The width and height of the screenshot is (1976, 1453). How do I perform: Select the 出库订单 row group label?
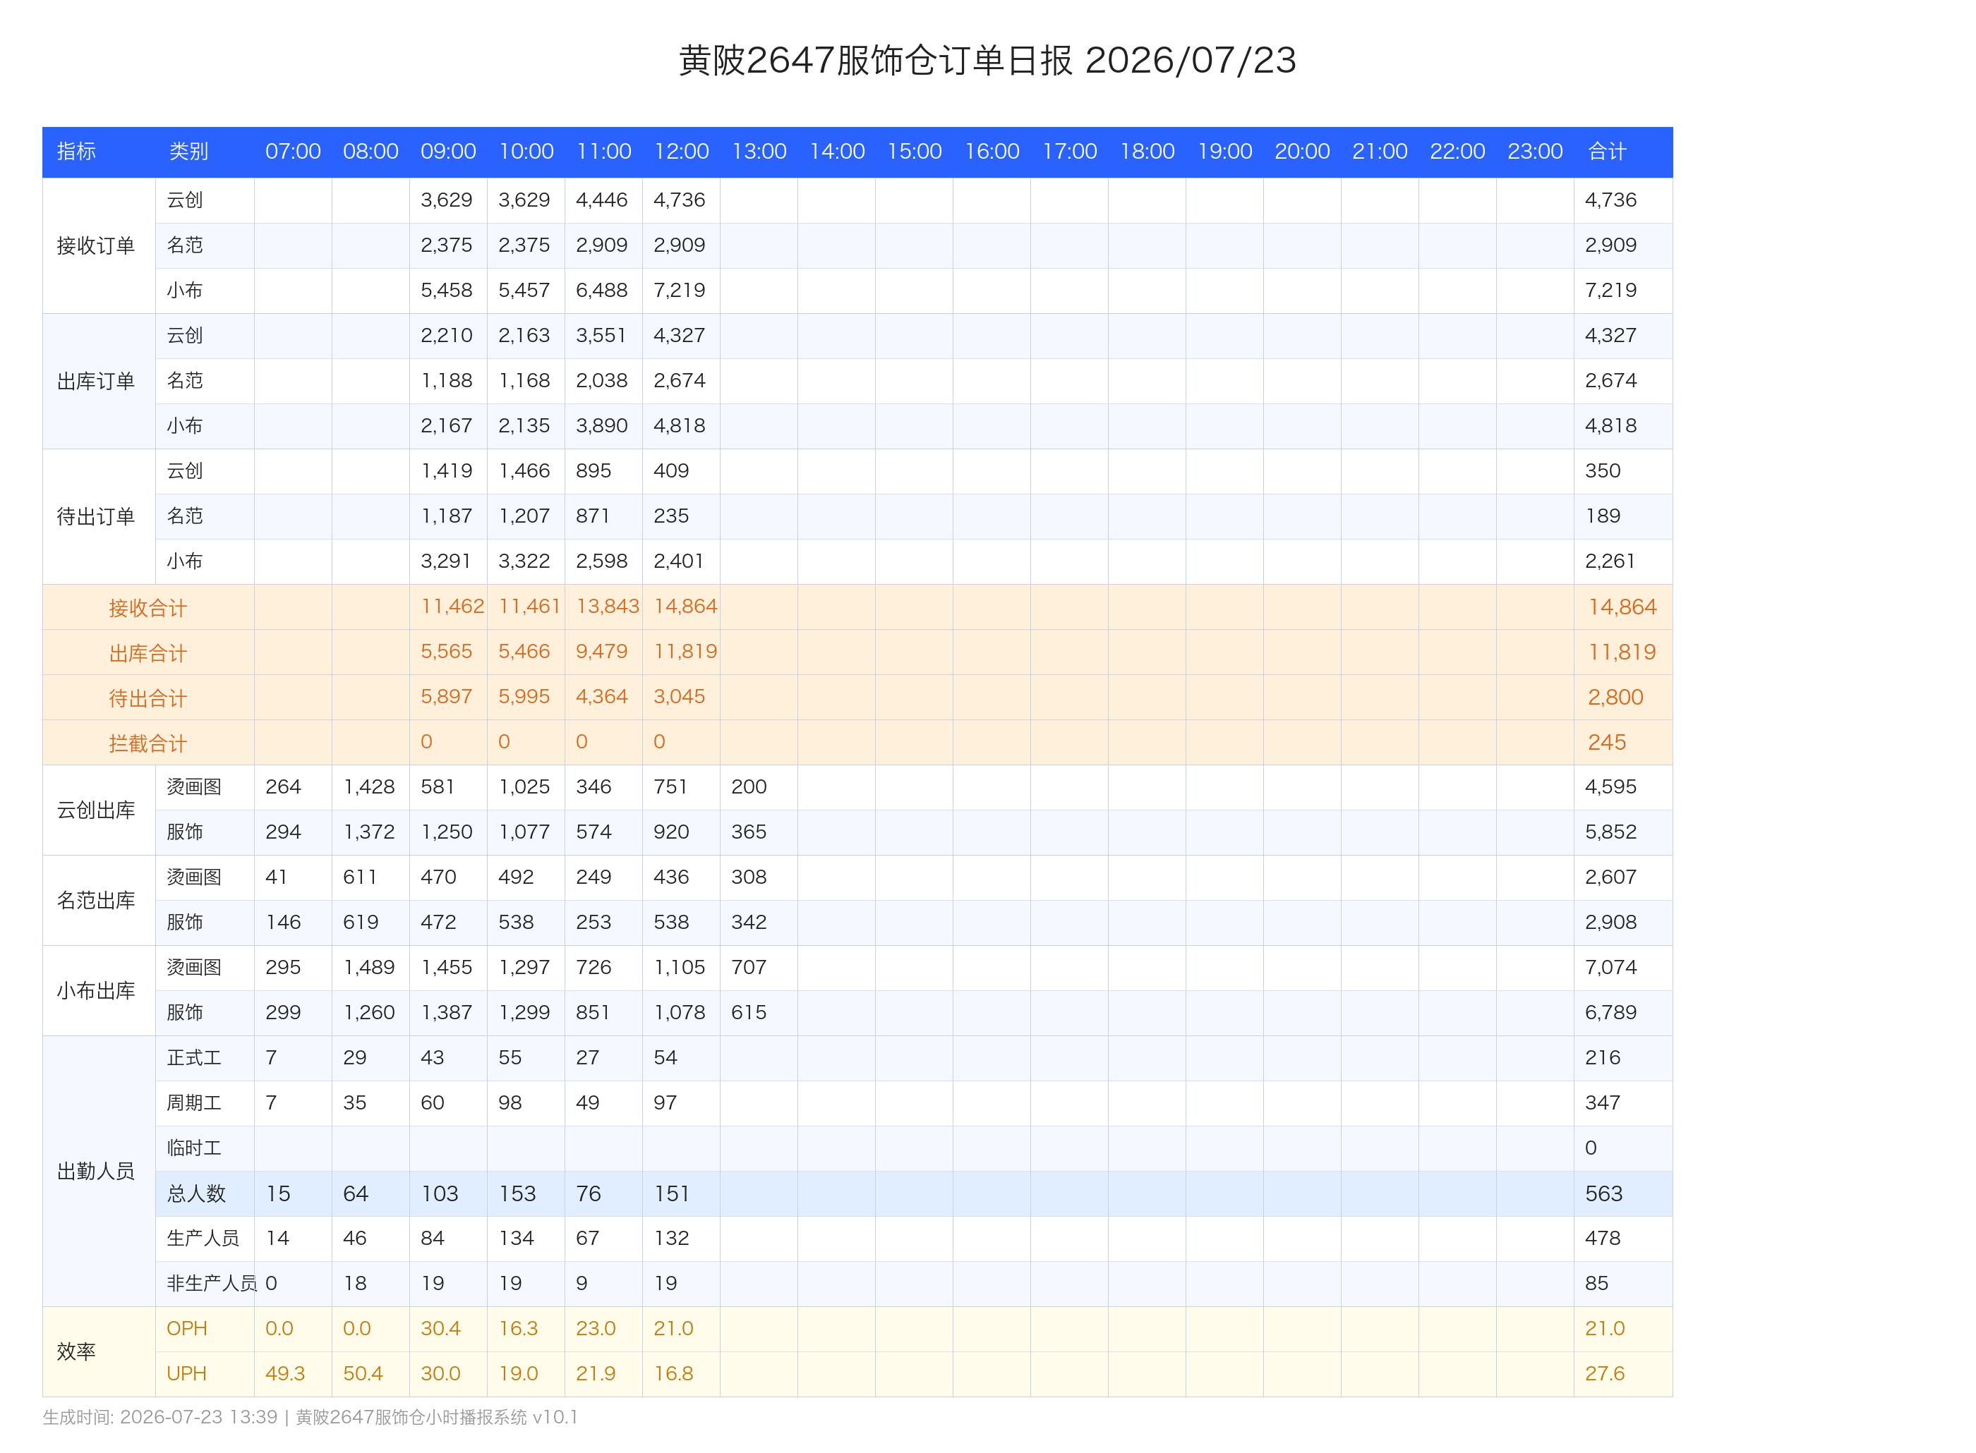pos(96,381)
